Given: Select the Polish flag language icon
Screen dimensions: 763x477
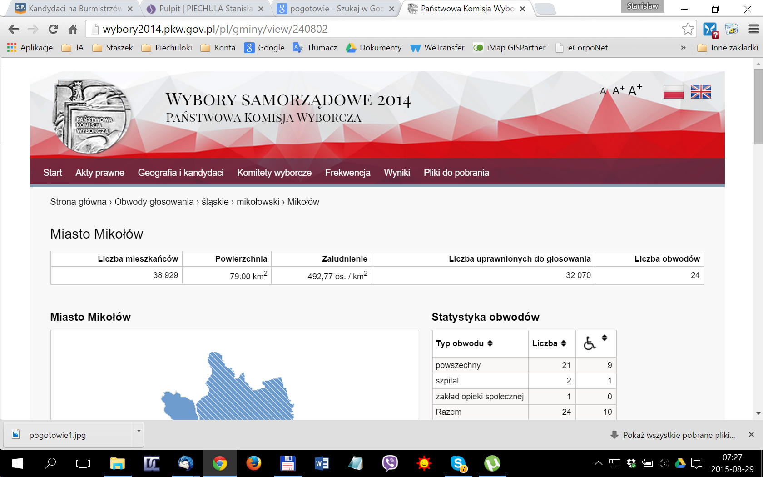Looking at the screenshot, I should click(x=673, y=92).
